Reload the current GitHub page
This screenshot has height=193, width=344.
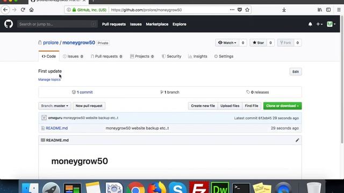click(23, 10)
